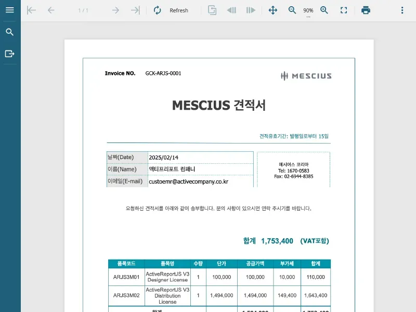
Task: Click the MESCIUS logo in report
Action: 306,76
